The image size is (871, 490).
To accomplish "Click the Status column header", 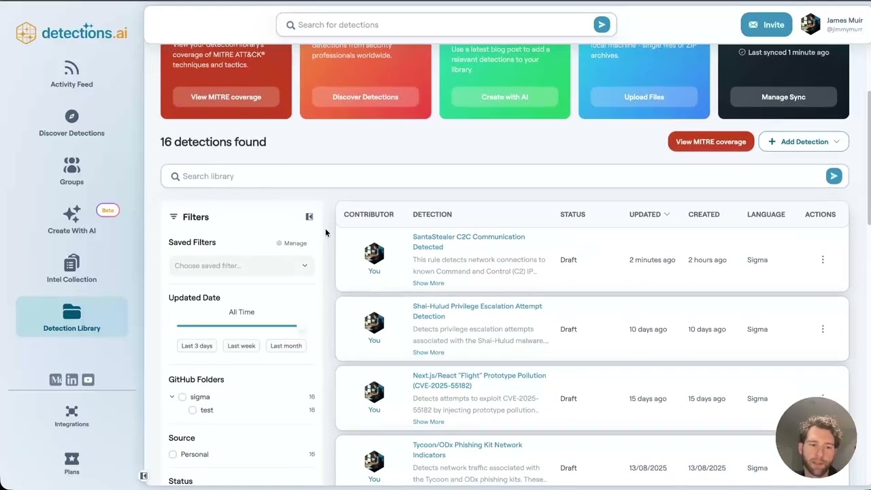I will coord(573,214).
